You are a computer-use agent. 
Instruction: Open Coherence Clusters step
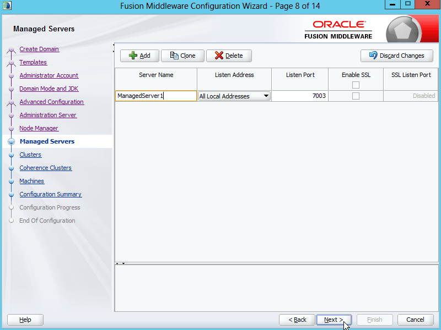[x=45, y=168]
